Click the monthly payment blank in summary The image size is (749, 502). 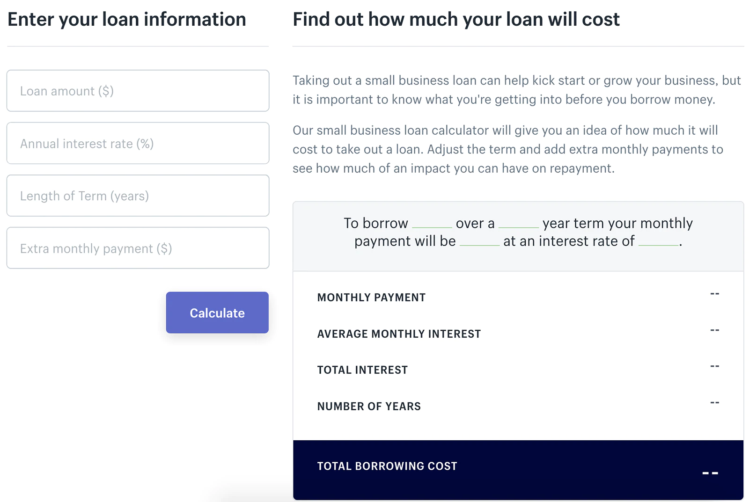pos(479,245)
